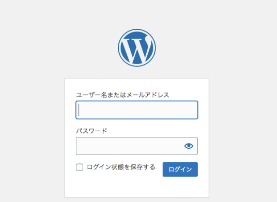Click the first input box in the login form
The width and height of the screenshot is (277, 202).
[x=137, y=110]
